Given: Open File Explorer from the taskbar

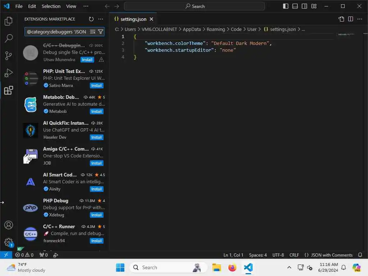Looking at the screenshot, I should (217, 267).
